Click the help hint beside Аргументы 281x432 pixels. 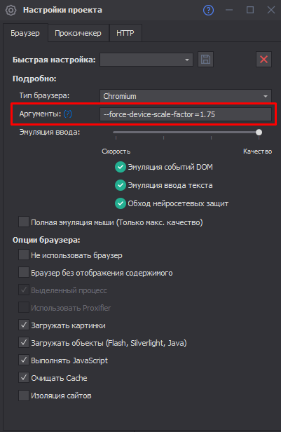68,114
